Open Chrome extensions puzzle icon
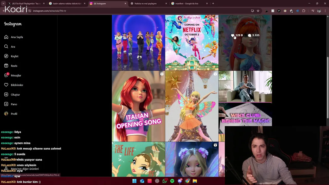 pyautogui.click(x=304, y=11)
